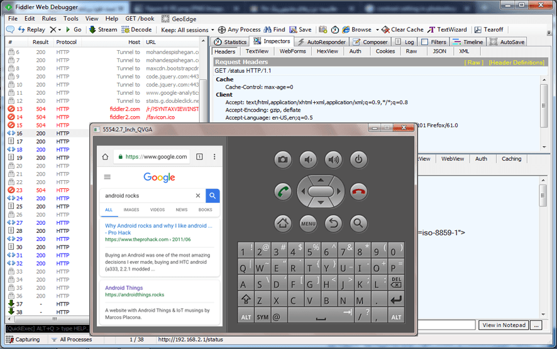
Task: Switch to the Statistics tab
Action: pyautogui.click(x=230, y=42)
